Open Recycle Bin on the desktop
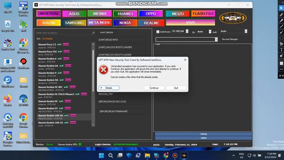Screen dimensions: 284x160 8,26
